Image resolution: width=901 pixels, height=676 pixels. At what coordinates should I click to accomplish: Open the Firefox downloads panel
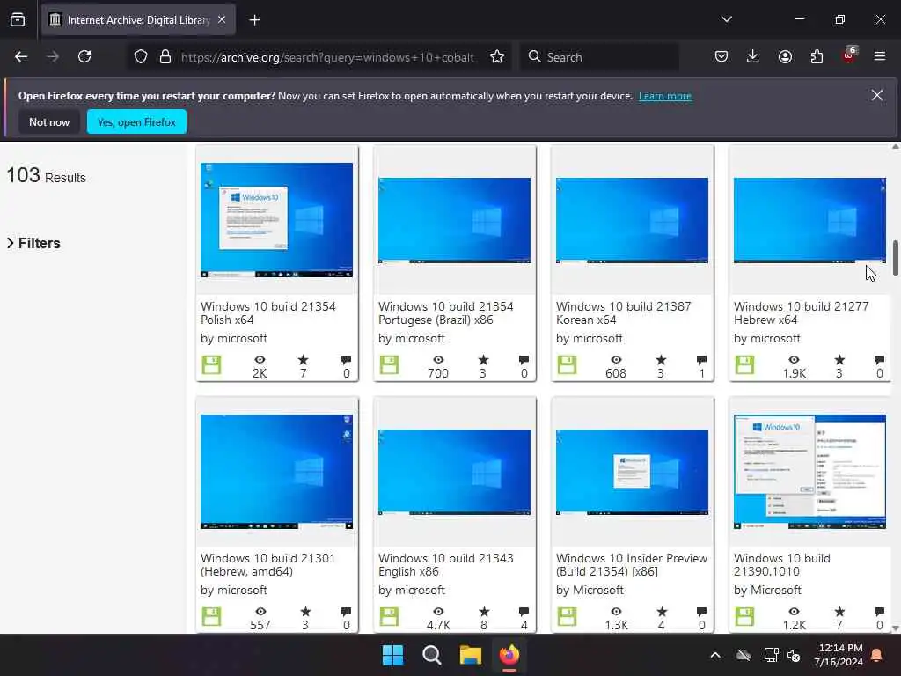point(753,56)
